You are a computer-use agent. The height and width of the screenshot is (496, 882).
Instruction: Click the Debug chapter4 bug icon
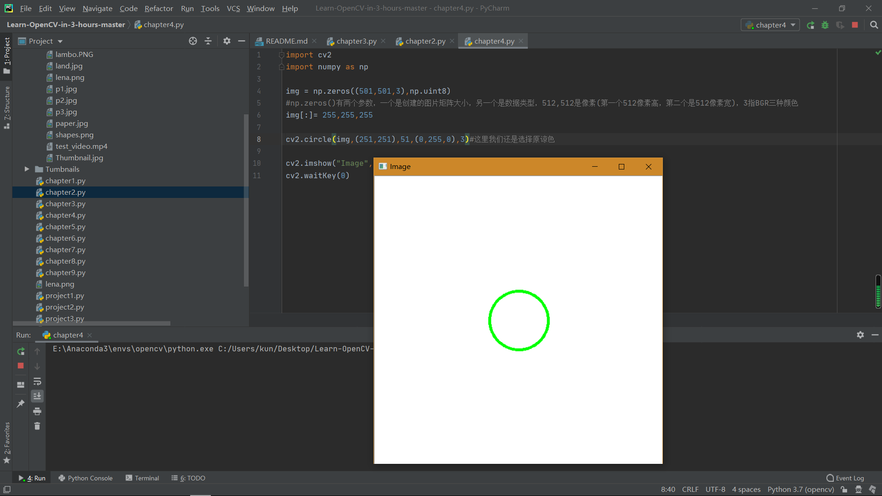825,25
